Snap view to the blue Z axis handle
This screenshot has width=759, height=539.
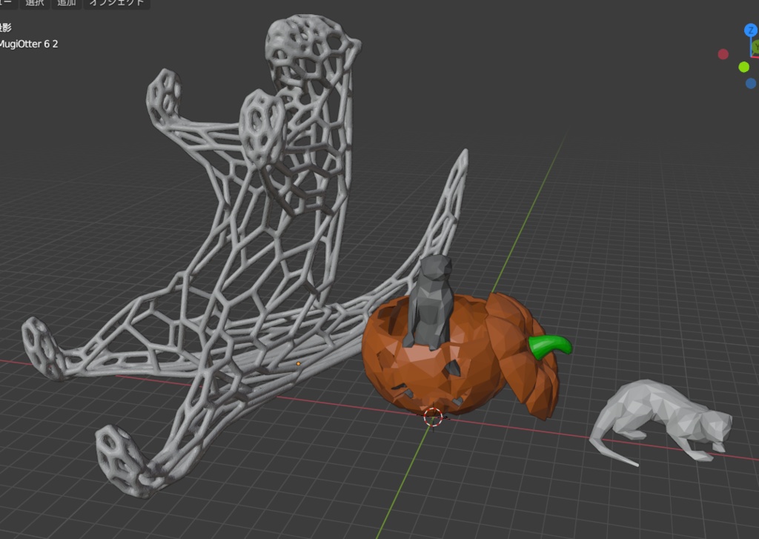tap(751, 30)
